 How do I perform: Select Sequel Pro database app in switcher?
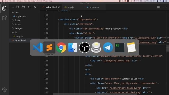(96, 47)
